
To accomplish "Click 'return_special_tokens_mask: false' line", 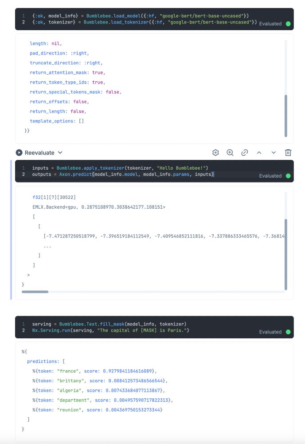I will 75,92.
